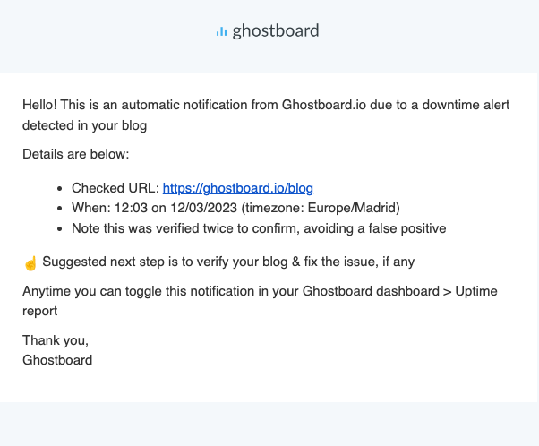This screenshot has height=446, width=539.
Task: Click the 'Checked URL:' label text
Action: tap(115, 188)
